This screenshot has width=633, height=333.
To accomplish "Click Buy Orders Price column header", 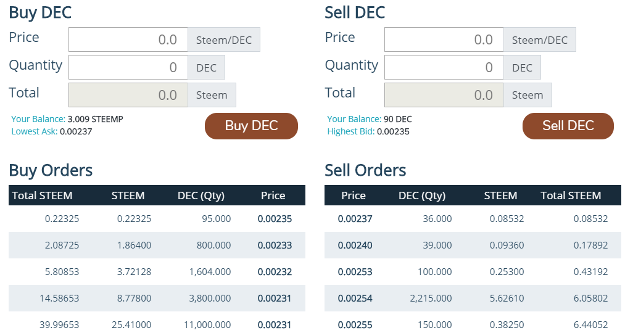I will coord(273,195).
